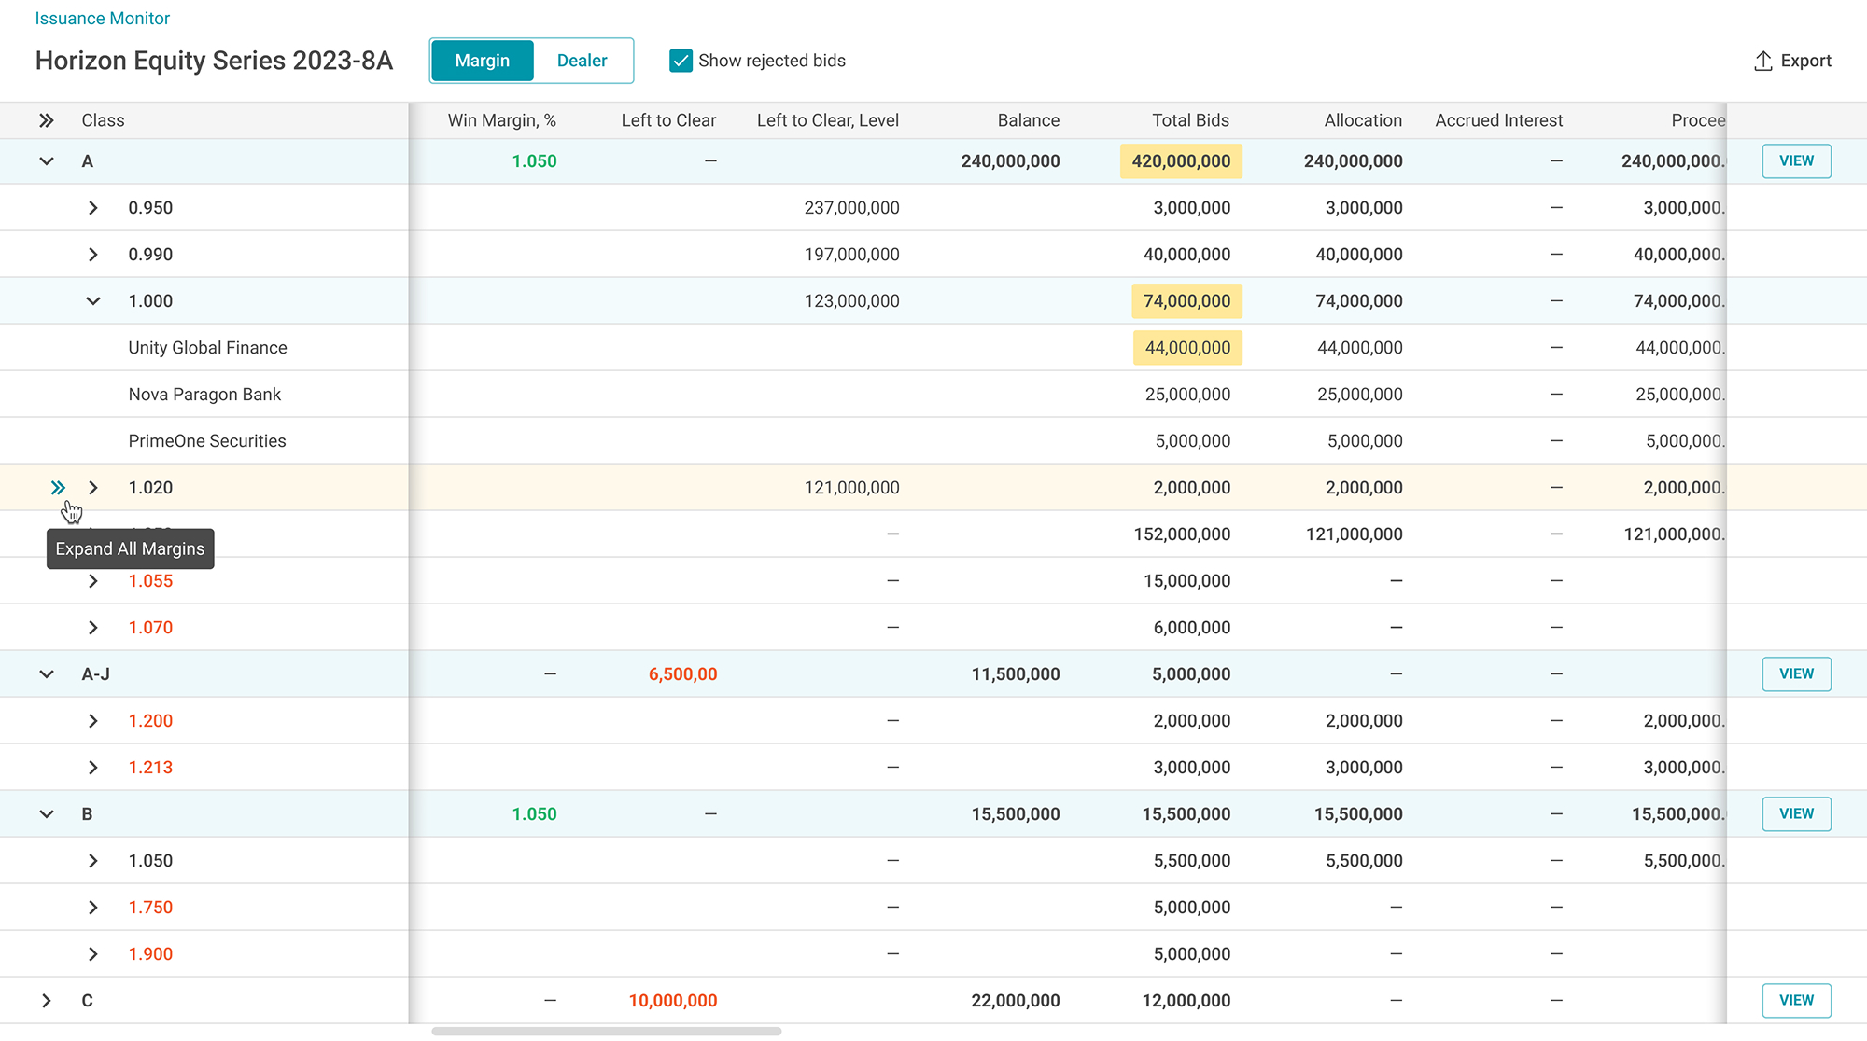Expand margin 0.950 chevron

93,208
